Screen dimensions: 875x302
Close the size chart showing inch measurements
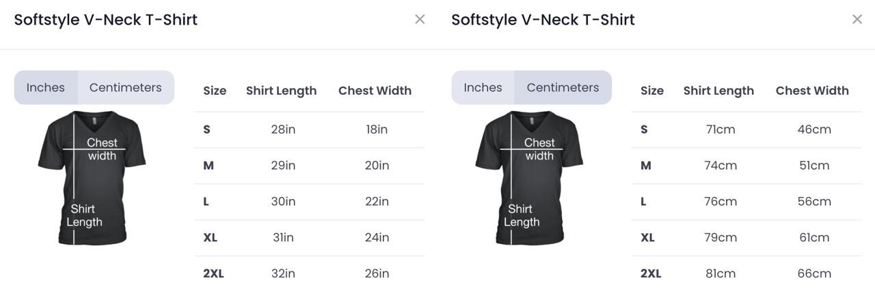click(420, 20)
